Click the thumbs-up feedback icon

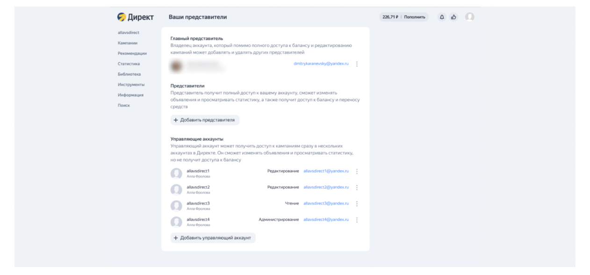point(453,17)
